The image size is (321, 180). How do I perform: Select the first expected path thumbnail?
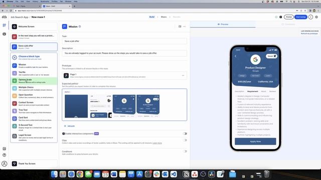tap(76, 106)
